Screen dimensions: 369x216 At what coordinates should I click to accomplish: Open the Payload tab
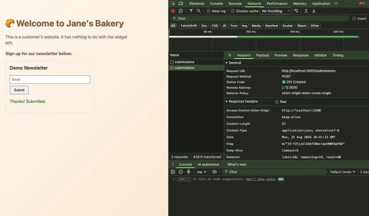pyautogui.click(x=262, y=55)
